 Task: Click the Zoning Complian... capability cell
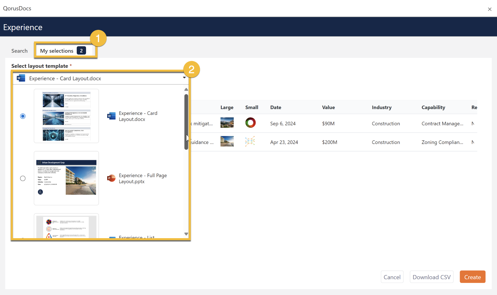[x=442, y=142]
